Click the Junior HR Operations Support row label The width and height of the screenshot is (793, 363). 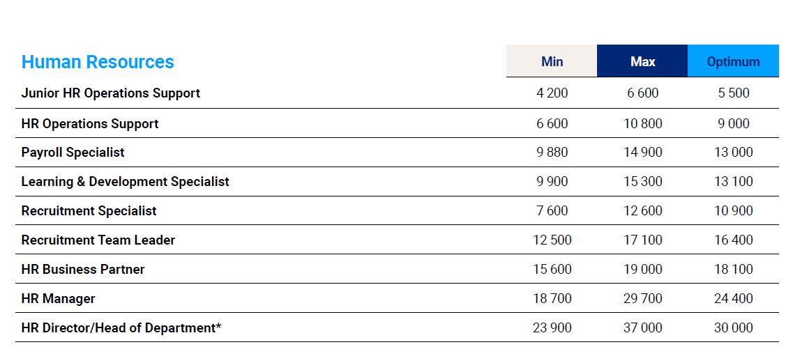(111, 93)
